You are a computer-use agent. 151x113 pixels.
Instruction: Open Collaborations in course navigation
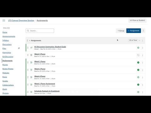point(8,85)
